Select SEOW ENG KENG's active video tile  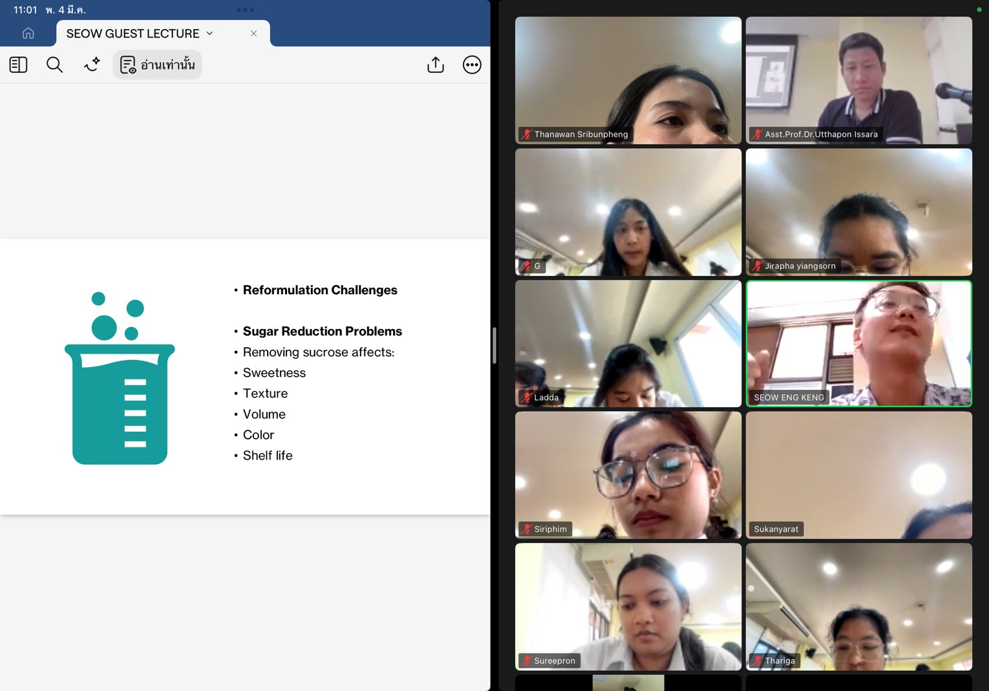click(858, 343)
